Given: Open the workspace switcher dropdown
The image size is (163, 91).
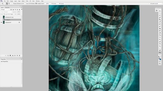Looking at the screenshot, I should pyautogui.click(x=156, y=4).
